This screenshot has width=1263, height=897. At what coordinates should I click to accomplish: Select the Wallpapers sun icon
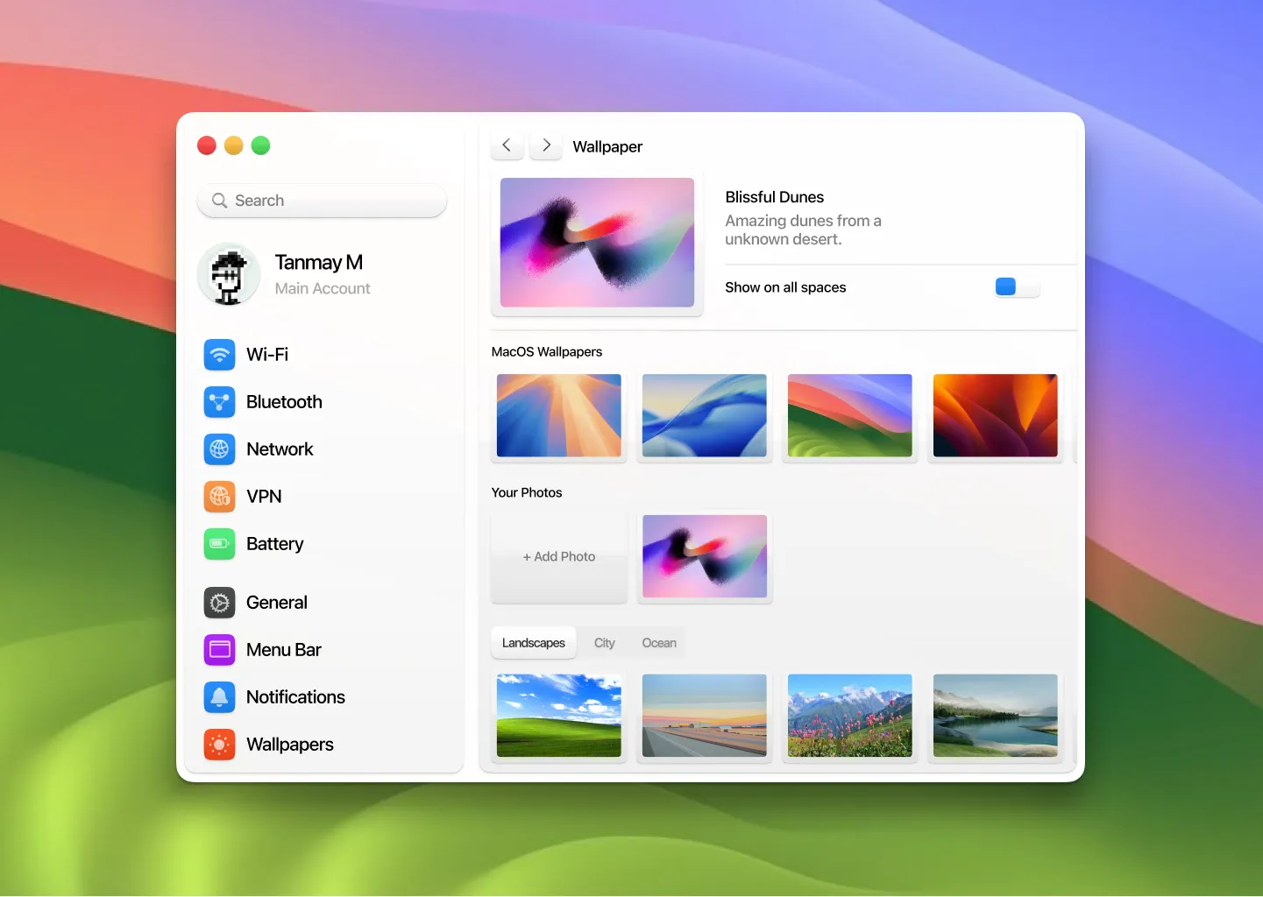pos(219,745)
